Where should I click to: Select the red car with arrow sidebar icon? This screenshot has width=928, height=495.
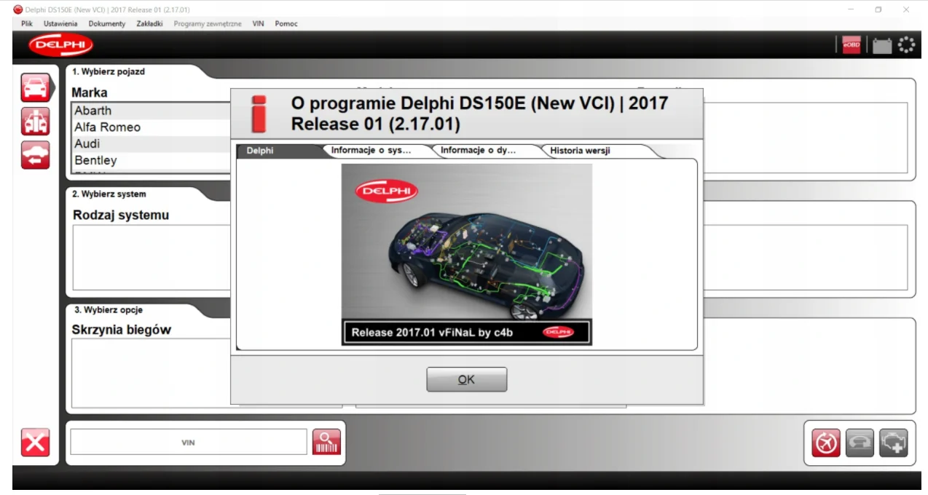click(35, 155)
